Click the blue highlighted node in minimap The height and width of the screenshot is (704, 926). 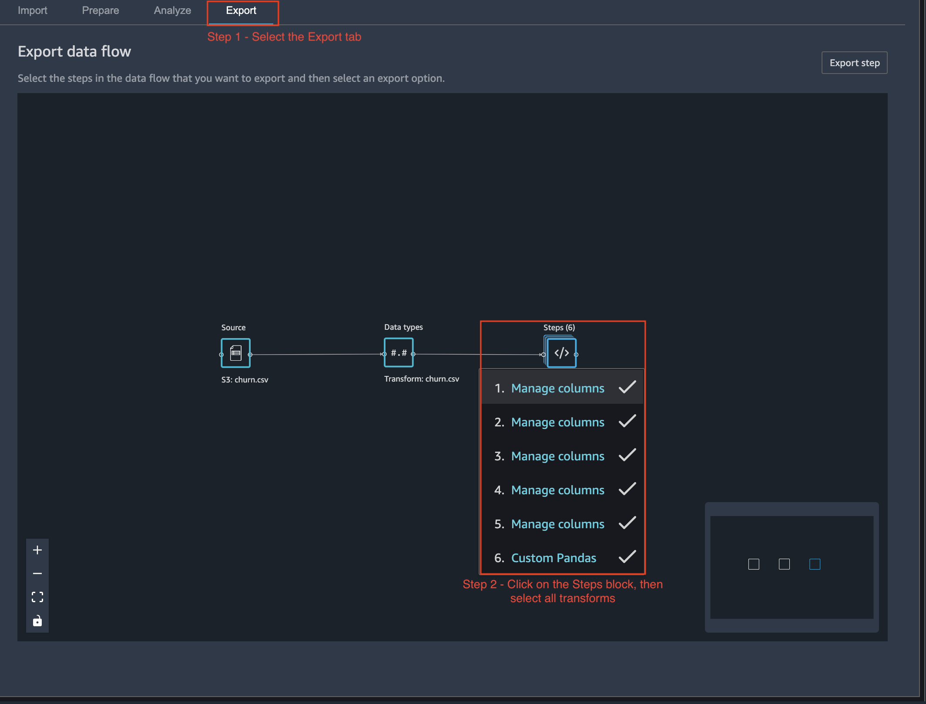pos(815,564)
